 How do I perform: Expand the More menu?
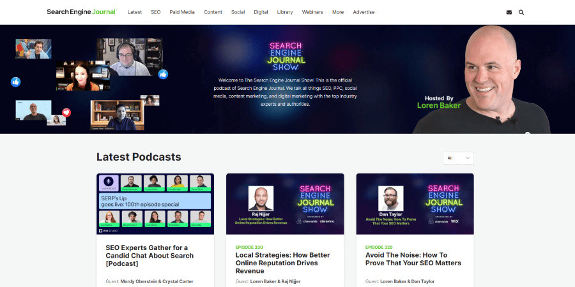[338, 12]
